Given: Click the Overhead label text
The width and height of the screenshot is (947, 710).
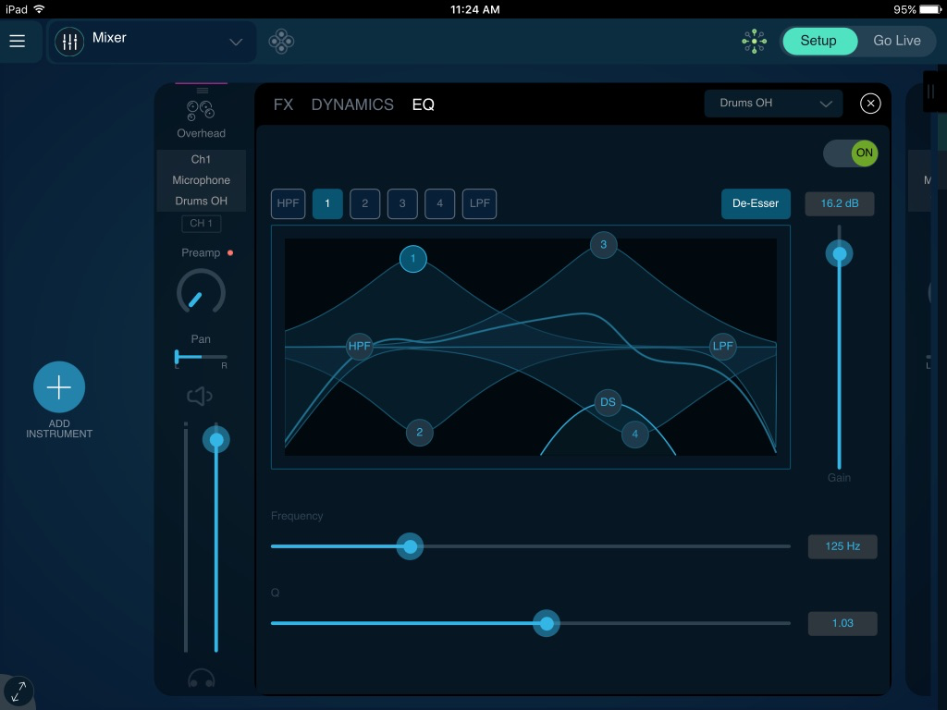Looking at the screenshot, I should (x=201, y=133).
